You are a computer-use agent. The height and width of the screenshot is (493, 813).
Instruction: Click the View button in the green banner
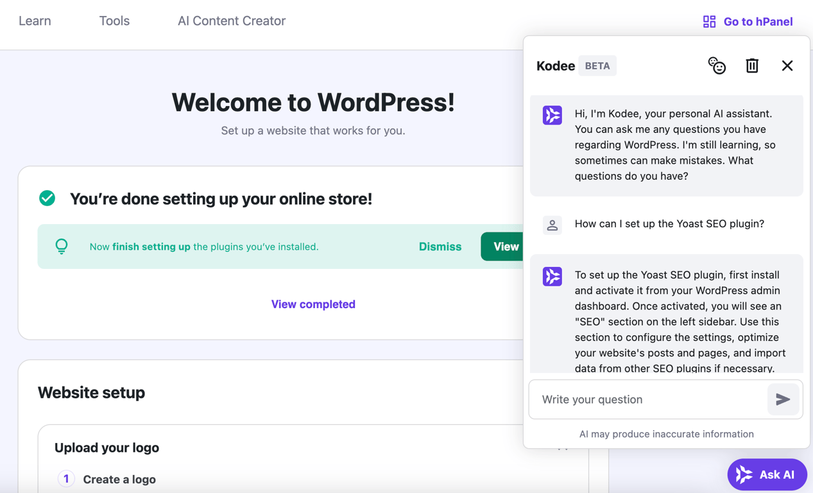[506, 246]
